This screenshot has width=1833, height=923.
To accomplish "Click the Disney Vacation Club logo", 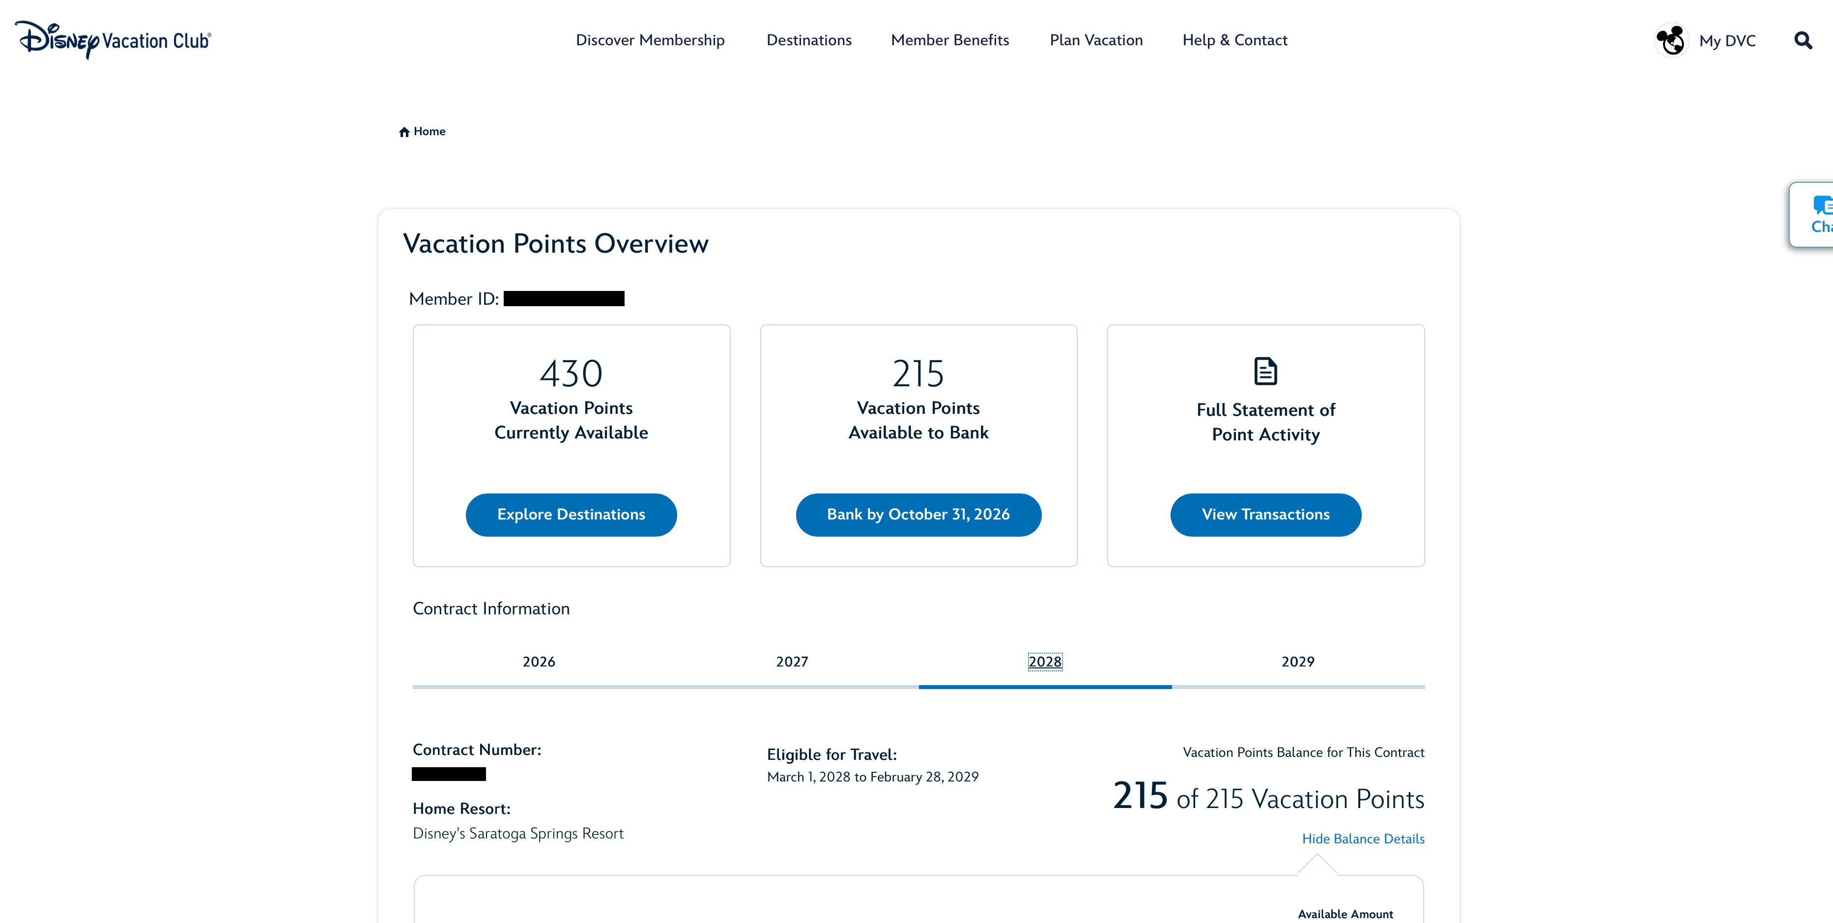I will coord(113,40).
